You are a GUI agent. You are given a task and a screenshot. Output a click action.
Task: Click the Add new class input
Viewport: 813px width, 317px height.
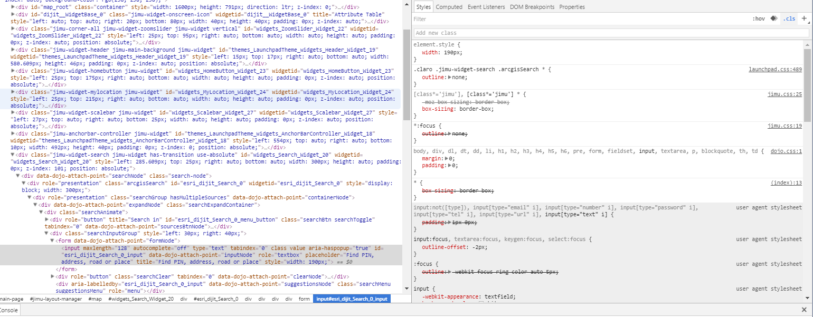[x=611, y=33]
